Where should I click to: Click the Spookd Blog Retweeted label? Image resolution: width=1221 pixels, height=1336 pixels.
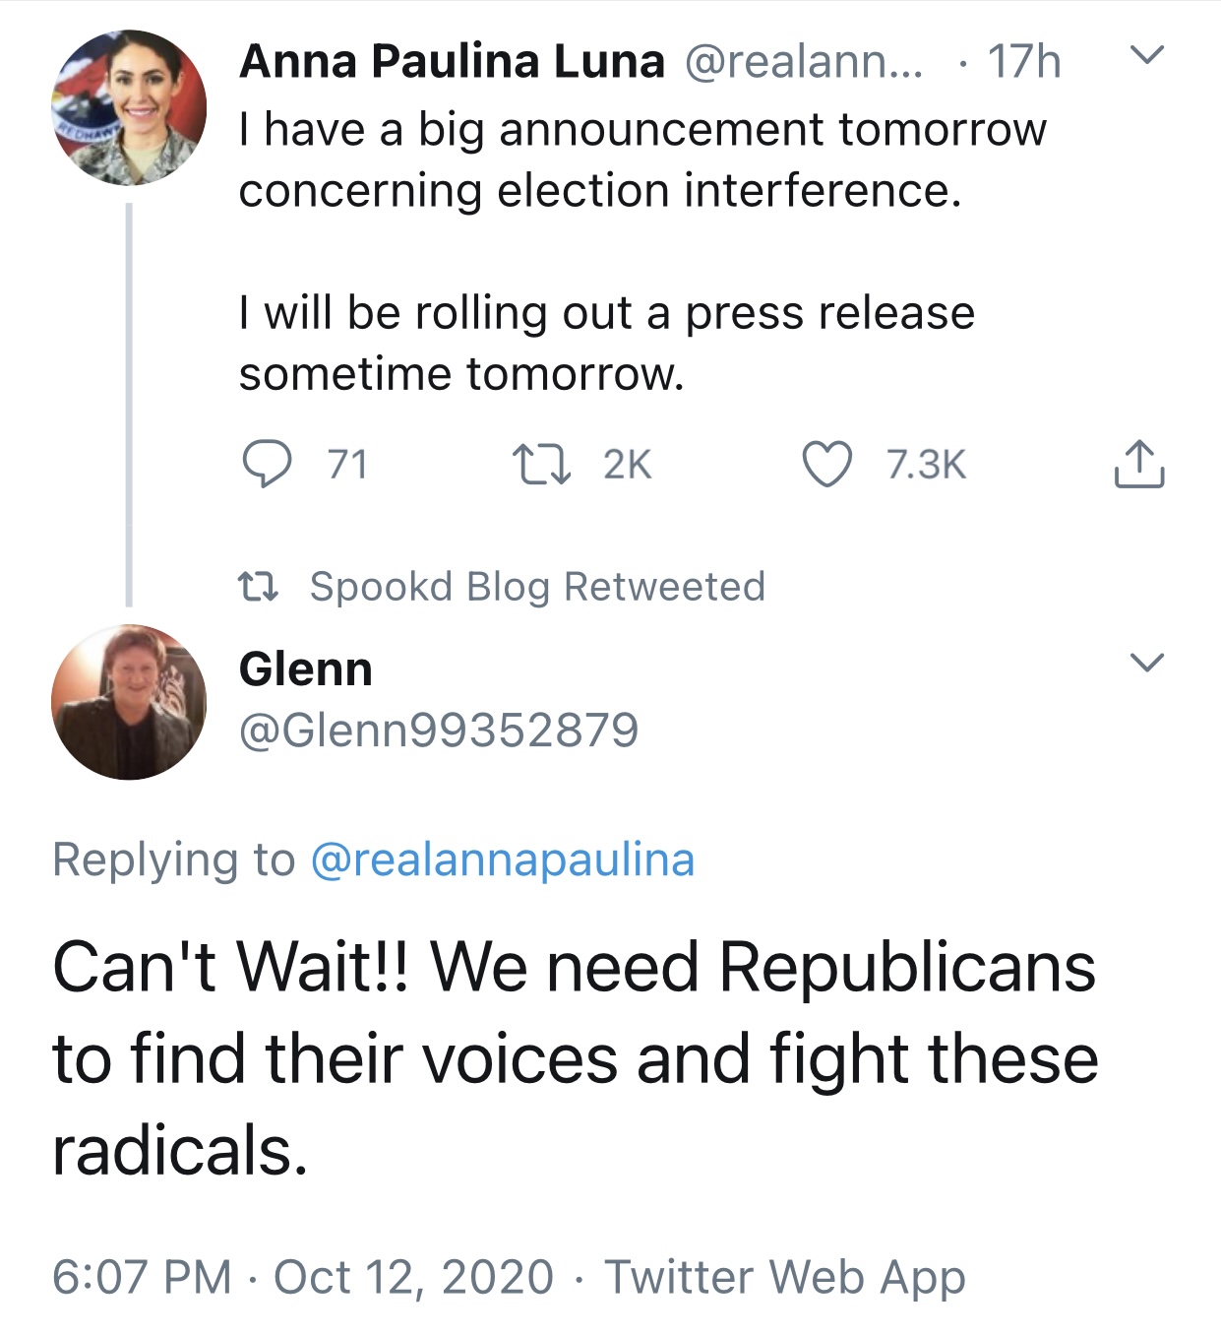[x=537, y=587]
